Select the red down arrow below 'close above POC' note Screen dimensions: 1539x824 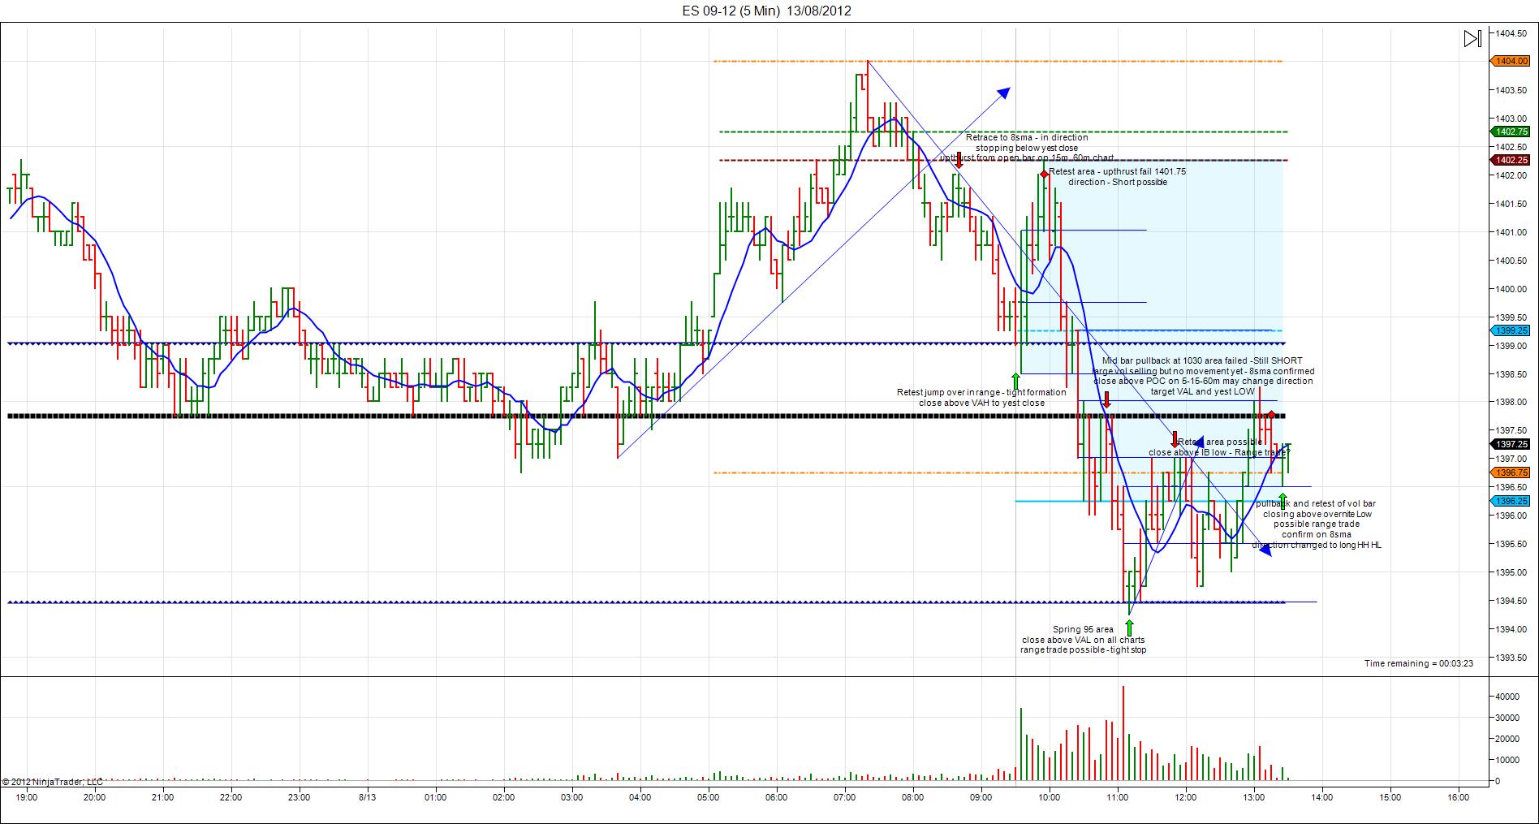click(1106, 399)
